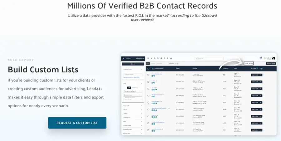Expand the Company Size filter section

tap(141, 118)
